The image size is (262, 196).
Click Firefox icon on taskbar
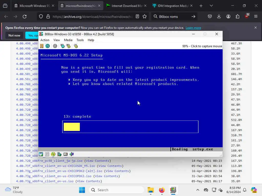(162, 190)
